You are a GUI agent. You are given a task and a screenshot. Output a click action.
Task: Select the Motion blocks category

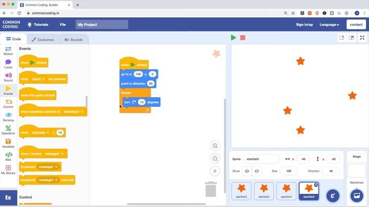point(8,51)
